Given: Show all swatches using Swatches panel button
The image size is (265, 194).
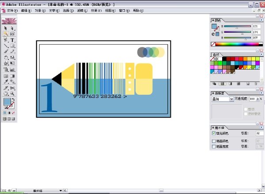Looking at the screenshot, I should coord(214,84).
